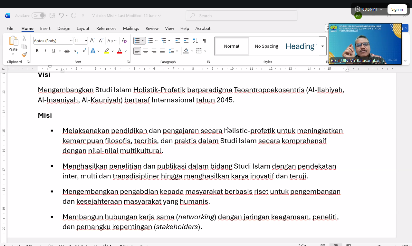Click the Word application logo
The height and width of the screenshot is (246, 412).
(x=8, y=15)
